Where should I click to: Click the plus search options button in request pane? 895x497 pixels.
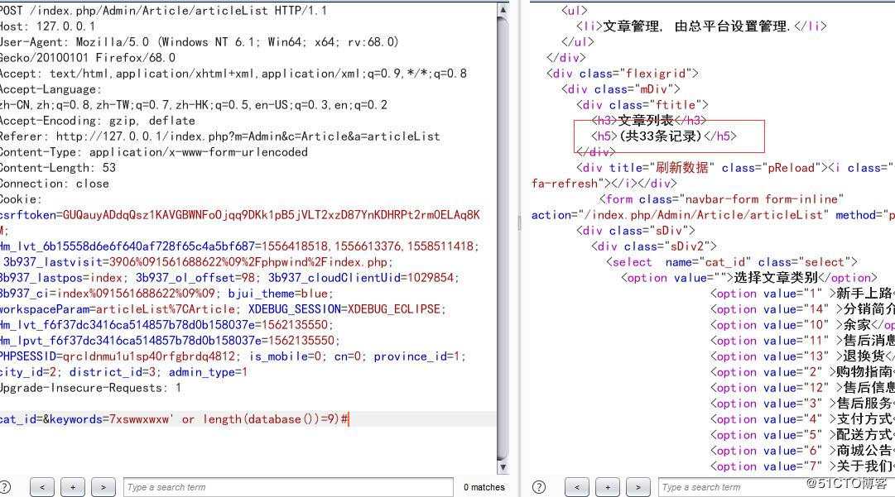(73, 487)
